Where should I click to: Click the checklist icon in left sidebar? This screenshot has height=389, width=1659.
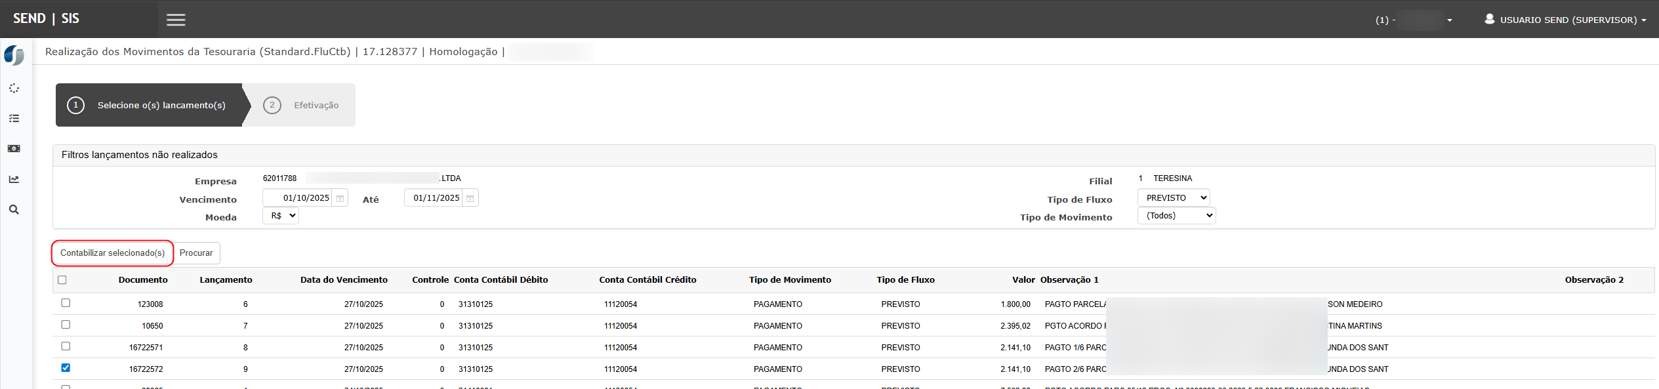[14, 119]
